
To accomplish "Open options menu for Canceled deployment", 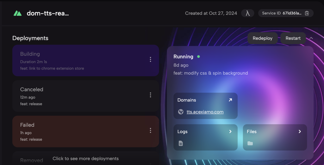I will [x=150, y=95].
